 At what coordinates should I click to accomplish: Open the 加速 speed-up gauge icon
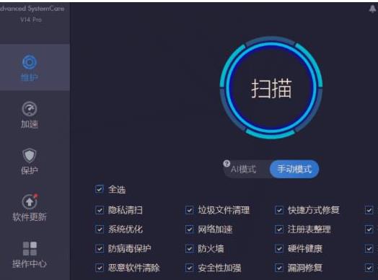[x=30, y=109]
